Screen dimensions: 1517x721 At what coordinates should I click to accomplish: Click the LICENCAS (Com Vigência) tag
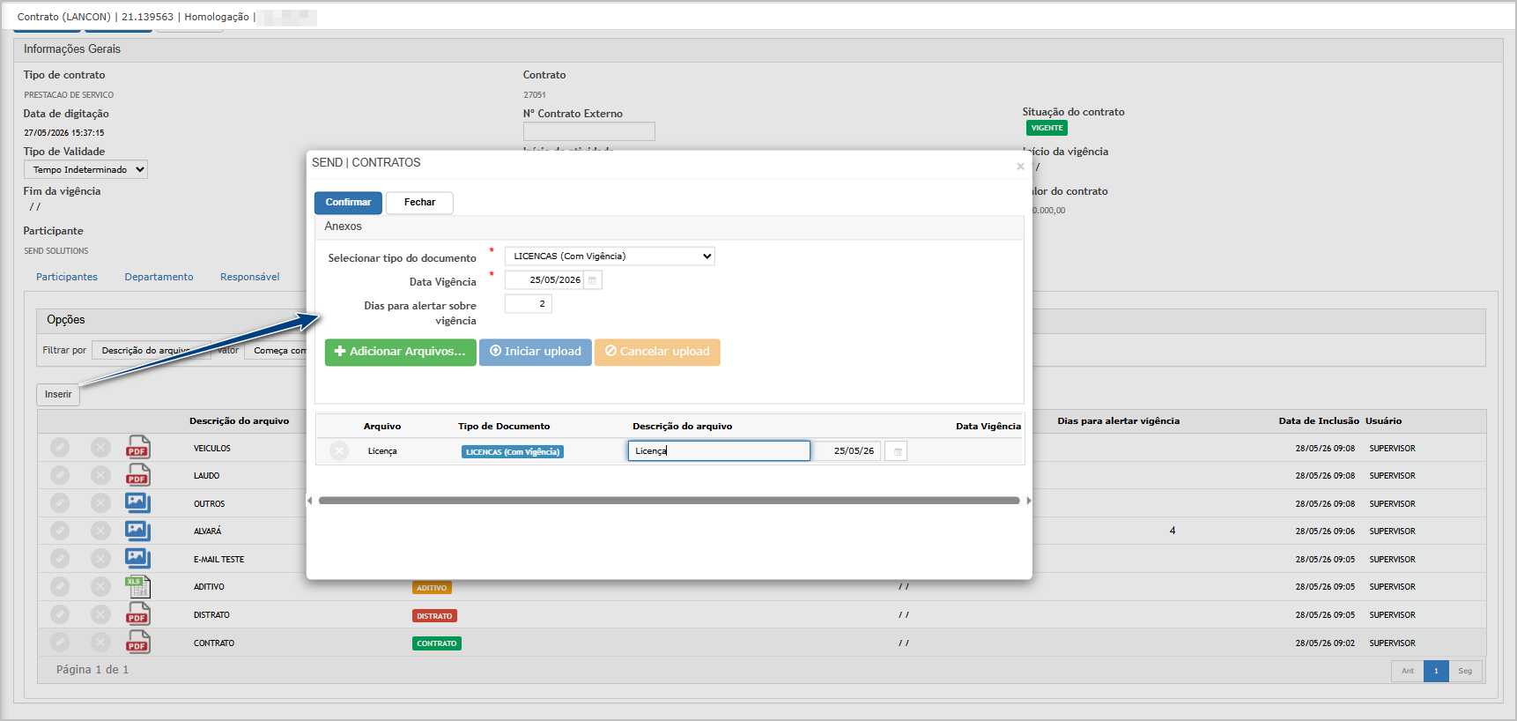[x=513, y=452]
